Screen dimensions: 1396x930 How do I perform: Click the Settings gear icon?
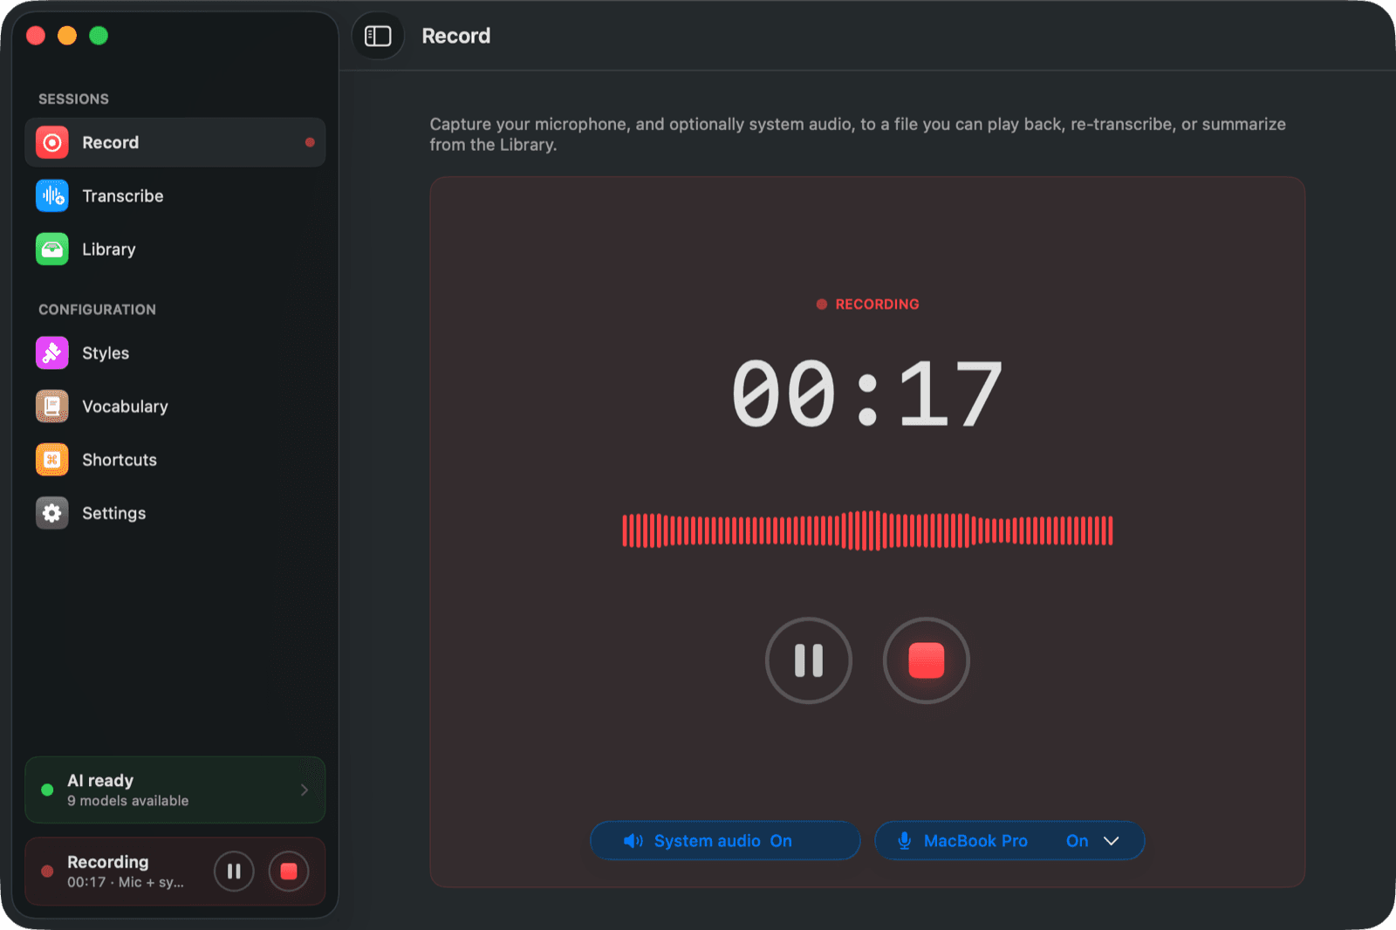coord(52,513)
